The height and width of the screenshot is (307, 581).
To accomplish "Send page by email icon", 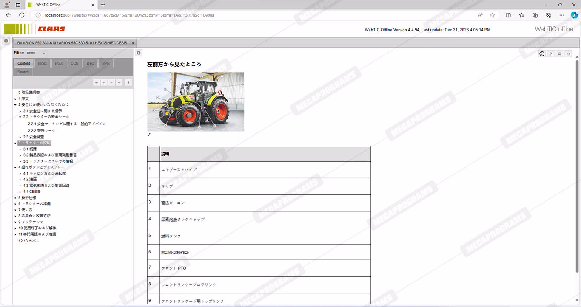I will 568,54.
